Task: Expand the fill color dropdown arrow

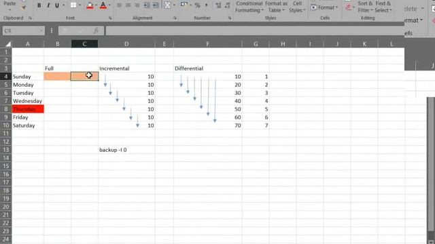Action: coord(96,5)
